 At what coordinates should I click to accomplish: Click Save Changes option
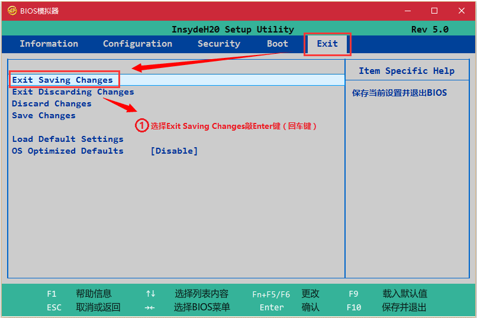point(44,115)
